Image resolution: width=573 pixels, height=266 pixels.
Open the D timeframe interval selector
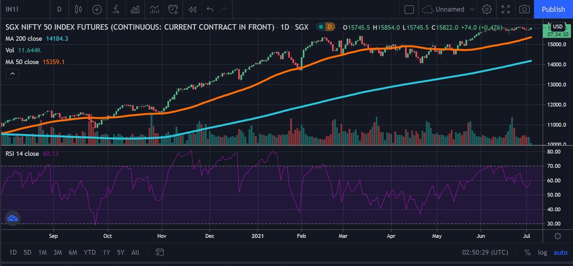point(59,9)
